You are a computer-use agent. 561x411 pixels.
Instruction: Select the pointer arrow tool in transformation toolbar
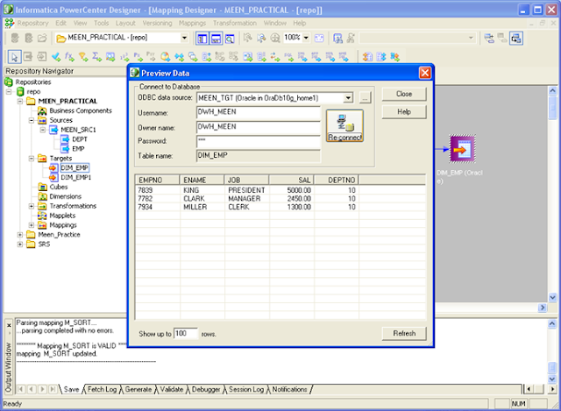14,56
